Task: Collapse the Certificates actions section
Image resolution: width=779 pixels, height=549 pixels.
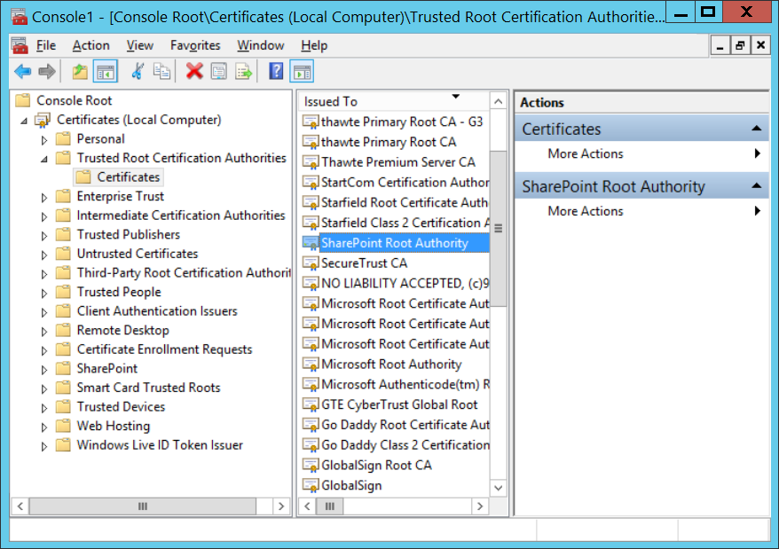Action: pyautogui.click(x=756, y=129)
